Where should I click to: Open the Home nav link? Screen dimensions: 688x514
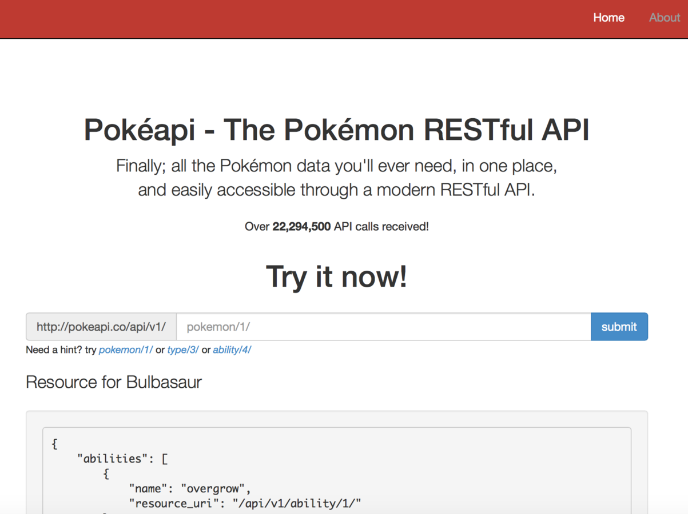tap(609, 18)
